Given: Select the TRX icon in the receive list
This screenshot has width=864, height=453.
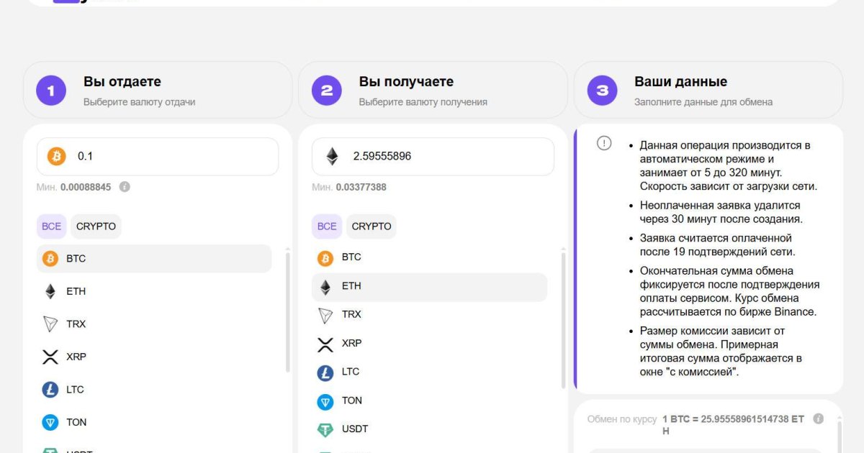Looking at the screenshot, I should (325, 316).
